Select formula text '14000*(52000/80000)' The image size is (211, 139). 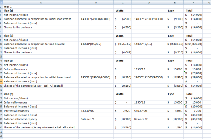click(148, 19)
